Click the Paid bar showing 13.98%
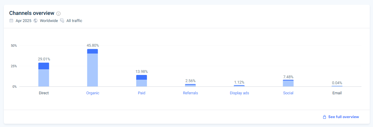 click(x=142, y=81)
